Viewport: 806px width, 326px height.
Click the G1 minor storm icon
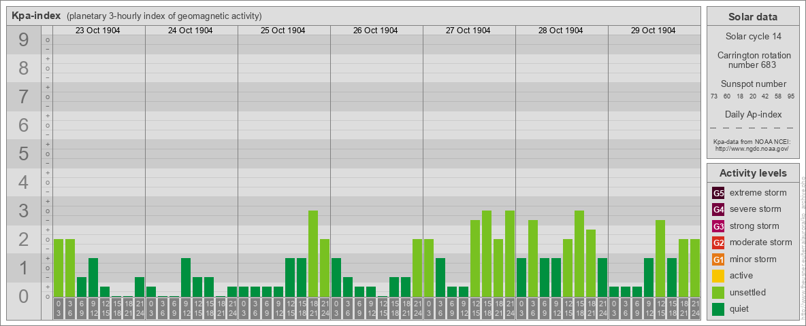(x=718, y=259)
